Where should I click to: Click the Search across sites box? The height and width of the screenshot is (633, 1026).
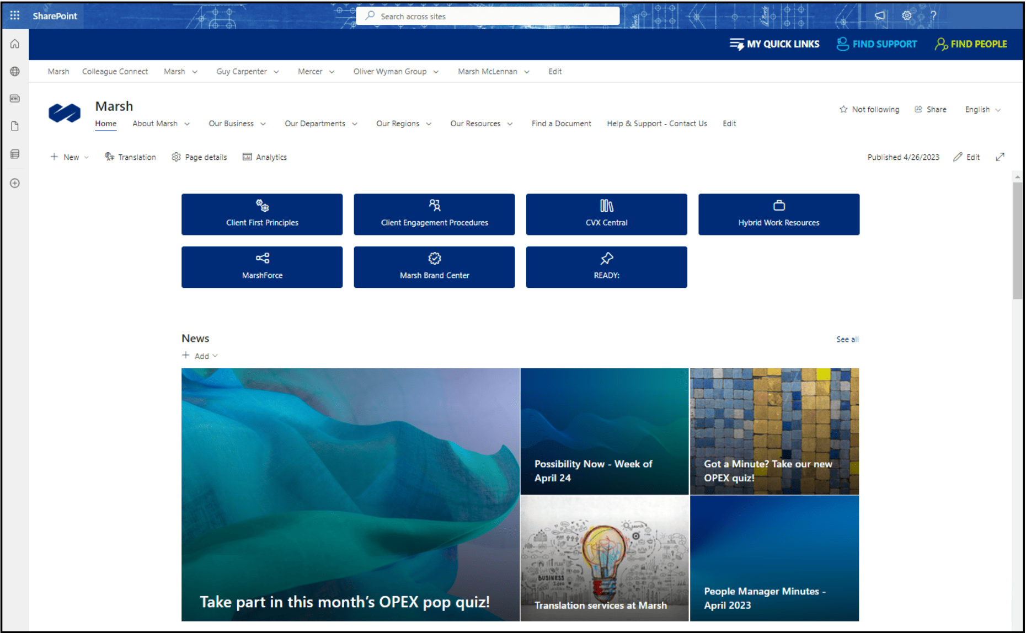[488, 16]
